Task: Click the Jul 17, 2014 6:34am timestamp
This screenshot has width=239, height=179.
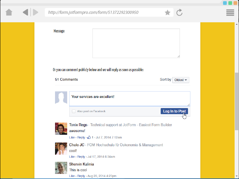Action: coord(101,157)
